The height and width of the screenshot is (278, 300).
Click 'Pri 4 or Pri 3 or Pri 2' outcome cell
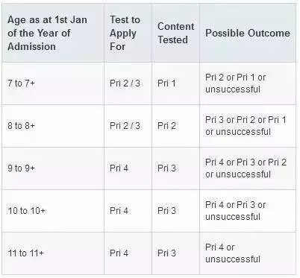click(246, 168)
